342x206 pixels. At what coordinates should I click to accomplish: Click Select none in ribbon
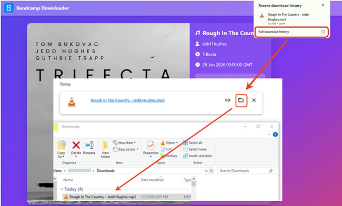[x=195, y=149]
